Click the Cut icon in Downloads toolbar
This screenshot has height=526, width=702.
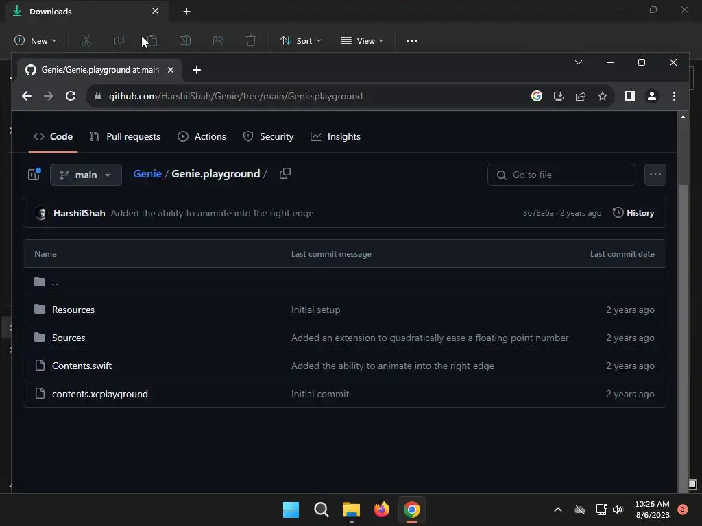pyautogui.click(x=86, y=40)
